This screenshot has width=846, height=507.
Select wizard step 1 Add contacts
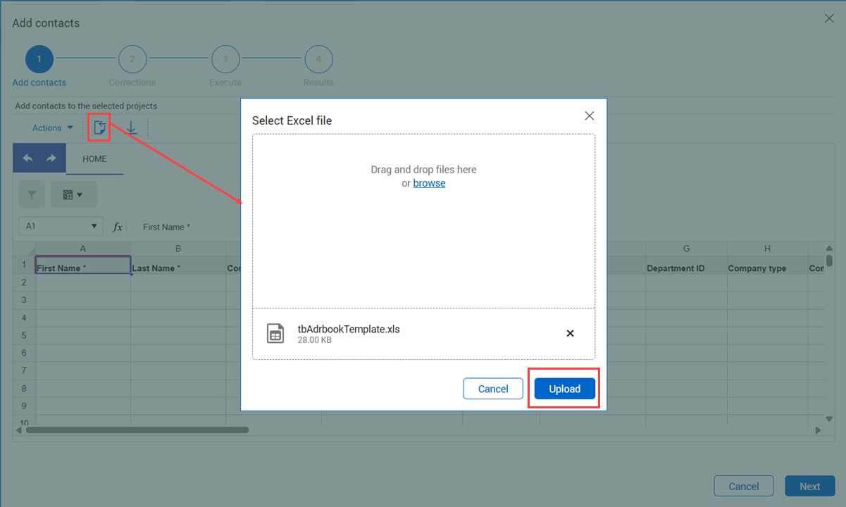pos(39,60)
